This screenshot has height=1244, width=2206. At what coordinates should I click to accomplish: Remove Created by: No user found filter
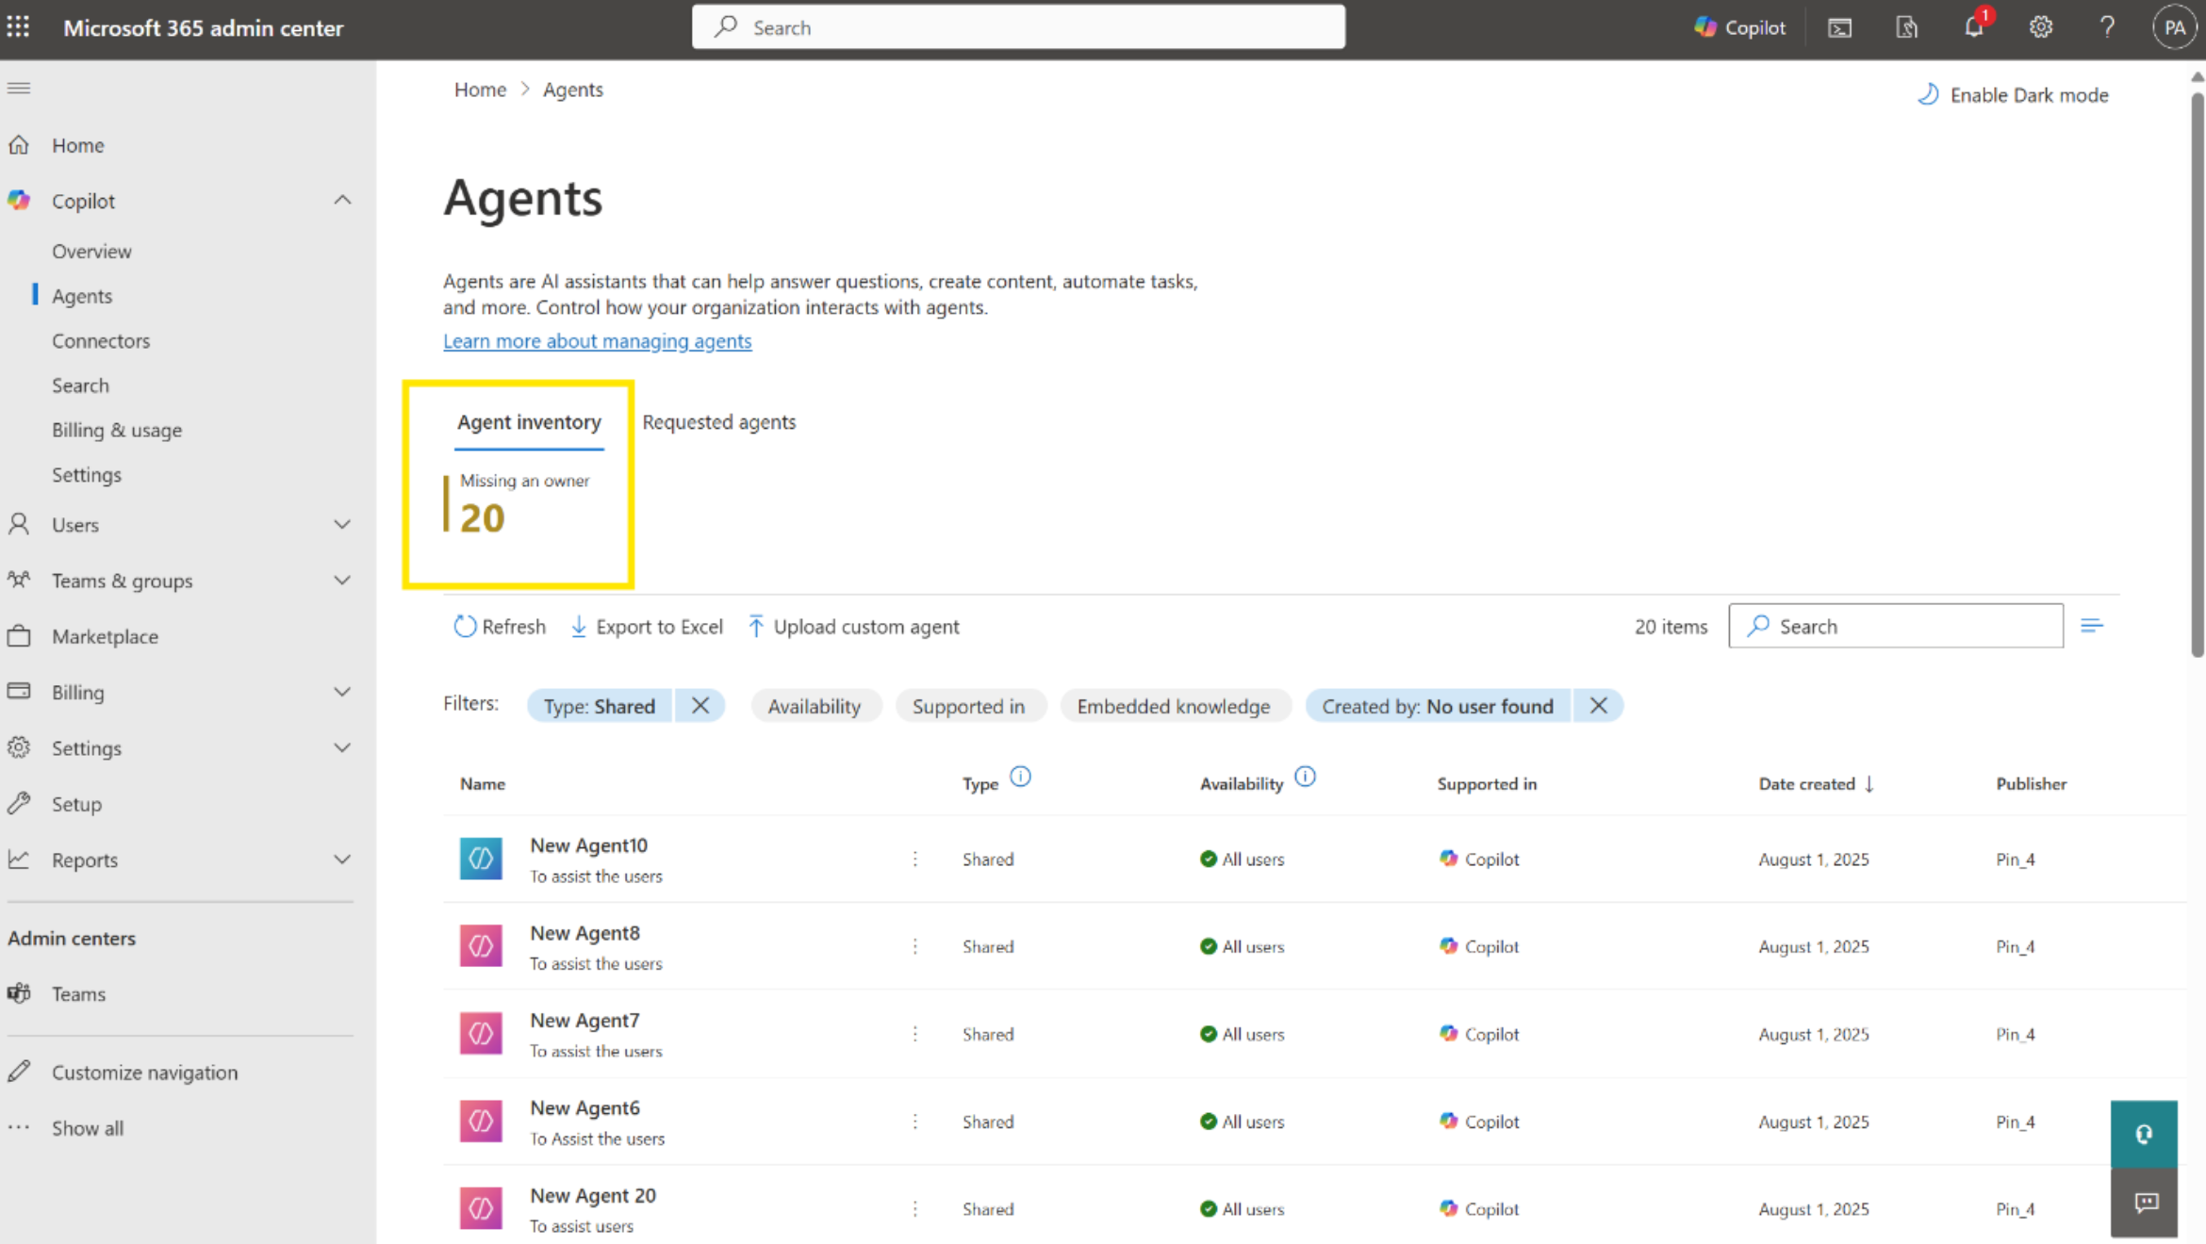tap(1598, 706)
